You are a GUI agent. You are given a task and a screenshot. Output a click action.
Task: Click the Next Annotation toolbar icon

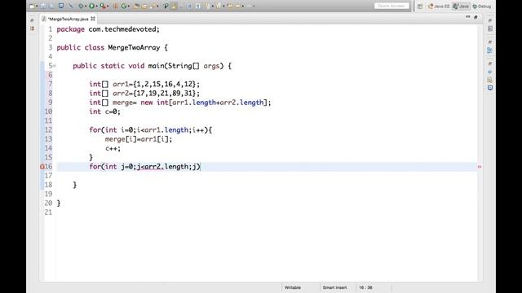point(207,6)
